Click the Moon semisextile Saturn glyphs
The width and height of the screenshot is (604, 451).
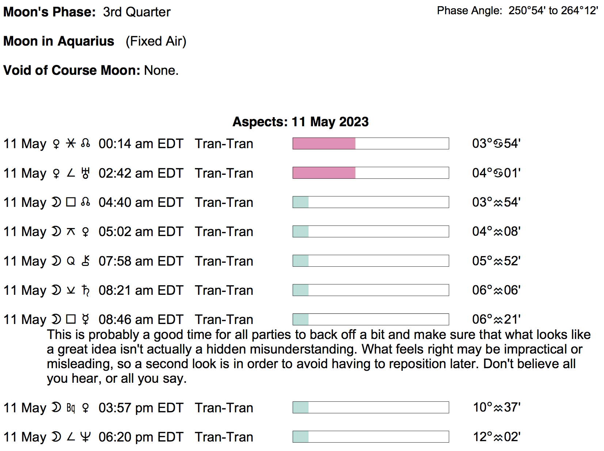click(x=71, y=290)
